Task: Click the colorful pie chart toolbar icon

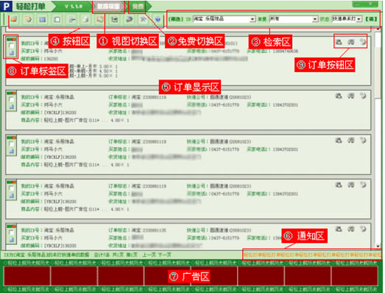Action: coord(129,19)
